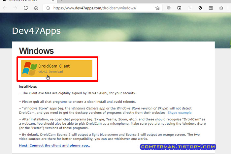The image size is (231, 154).
Task: Go forward to the next page
Action: pos(15,8)
